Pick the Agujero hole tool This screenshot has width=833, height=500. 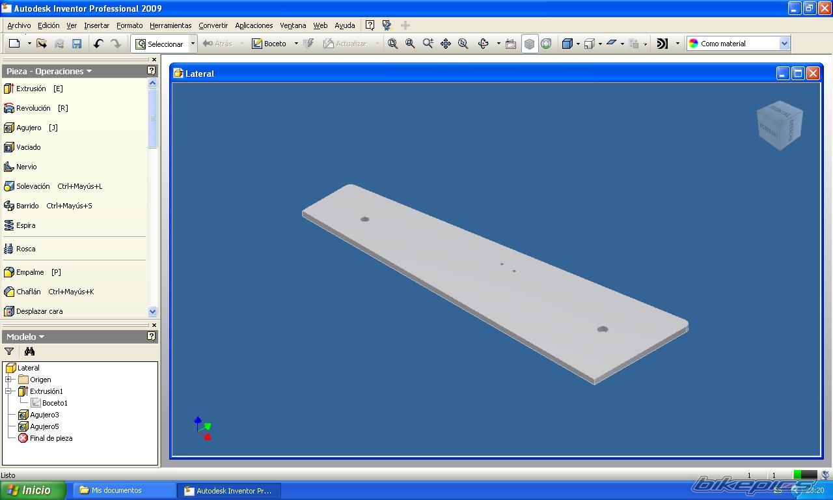(x=31, y=128)
